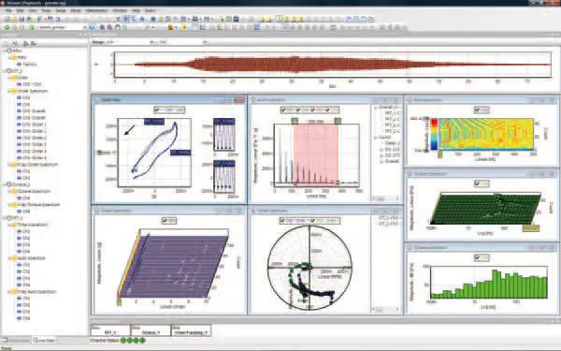561x351 pixels.
Task: Toggle Ch2 checkbox in purple waterfall Order Spectrum
Action: (165, 221)
